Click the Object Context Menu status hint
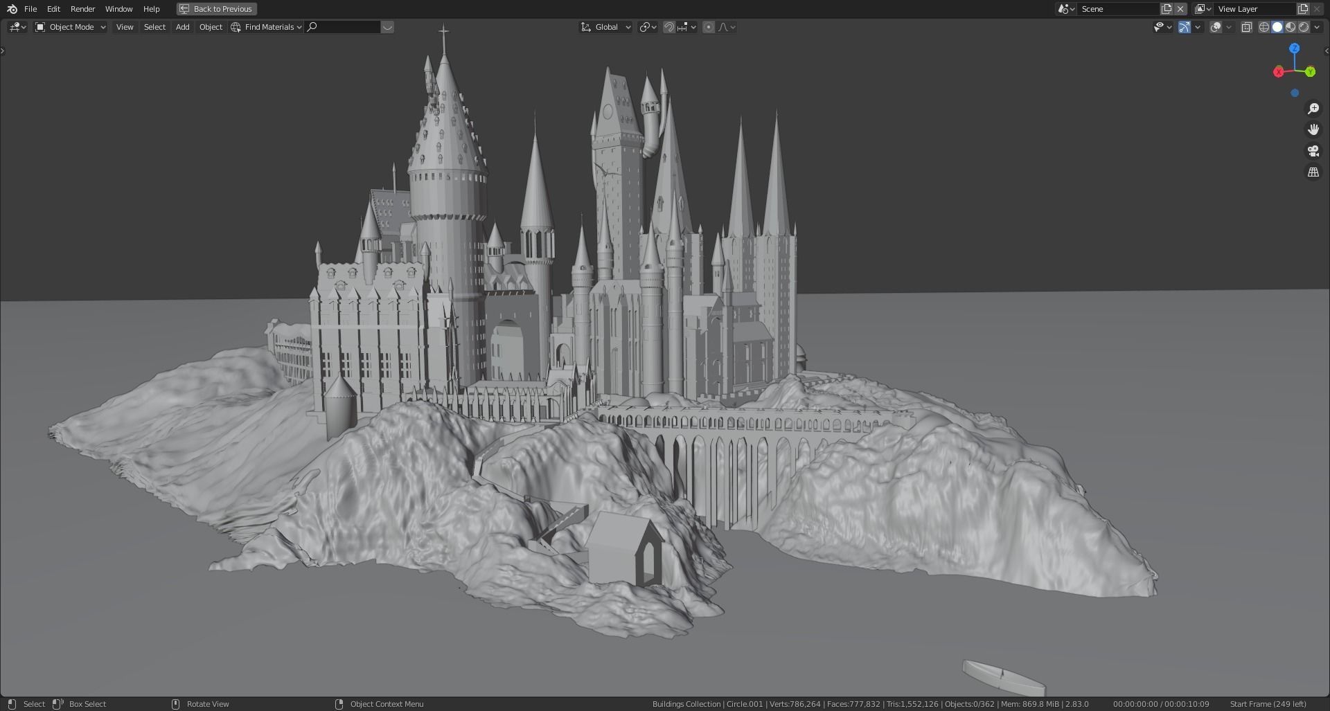Screen dimensions: 1330x711 tap(380, 704)
